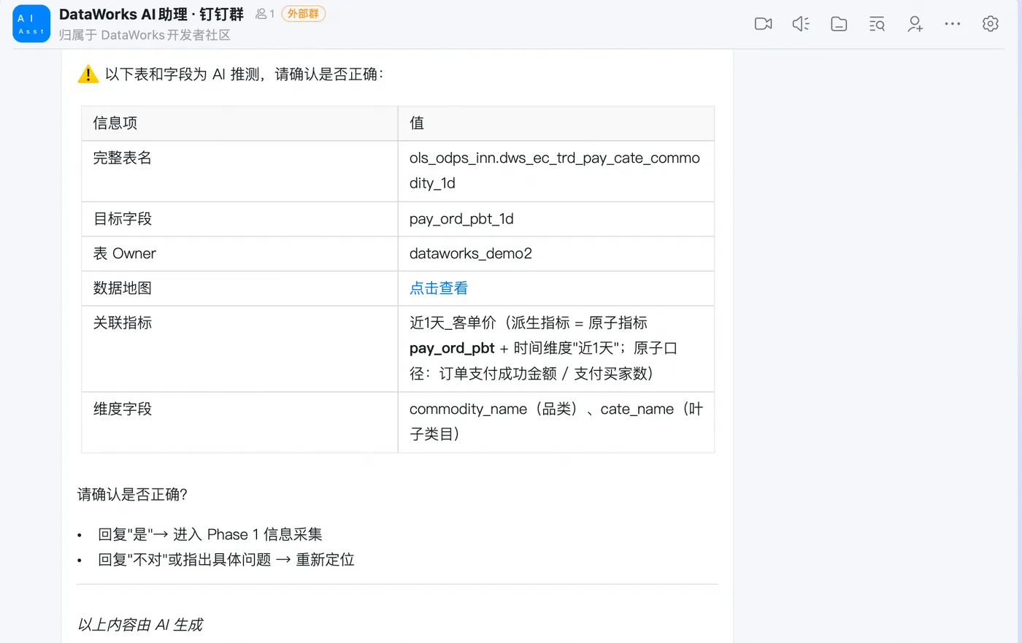Add a member to the group
This screenshot has width=1022, height=643.
coord(915,24)
